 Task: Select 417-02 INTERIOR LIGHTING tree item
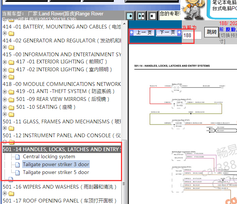click(x=64, y=69)
